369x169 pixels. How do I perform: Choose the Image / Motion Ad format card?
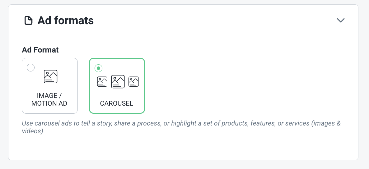[x=50, y=86]
